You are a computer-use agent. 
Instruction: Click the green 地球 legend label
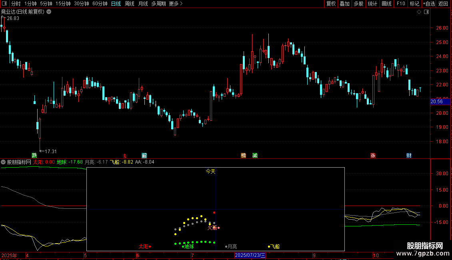pyautogui.click(x=189, y=246)
